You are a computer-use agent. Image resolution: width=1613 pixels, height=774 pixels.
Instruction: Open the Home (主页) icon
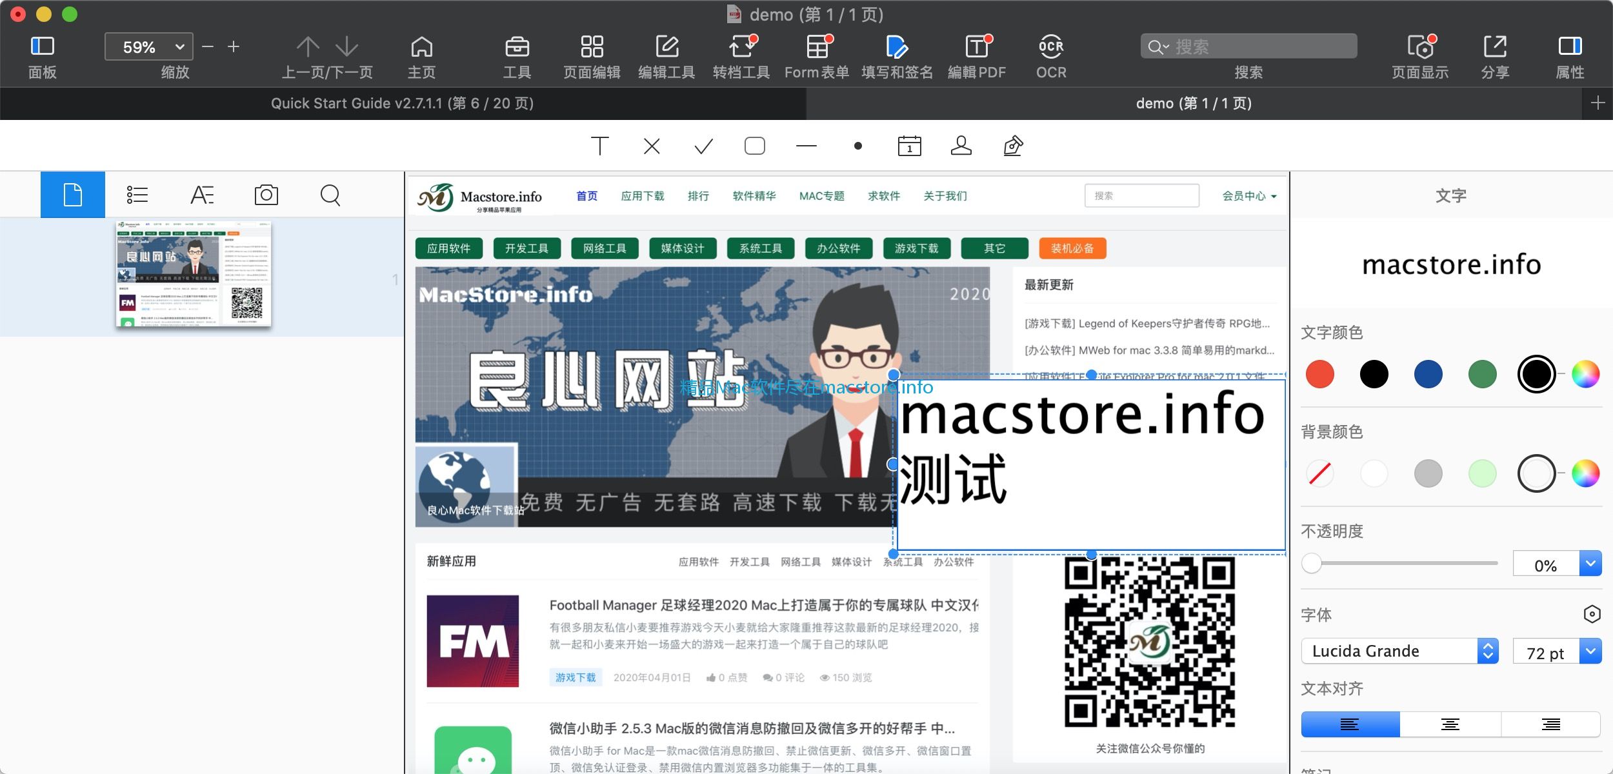coord(422,46)
